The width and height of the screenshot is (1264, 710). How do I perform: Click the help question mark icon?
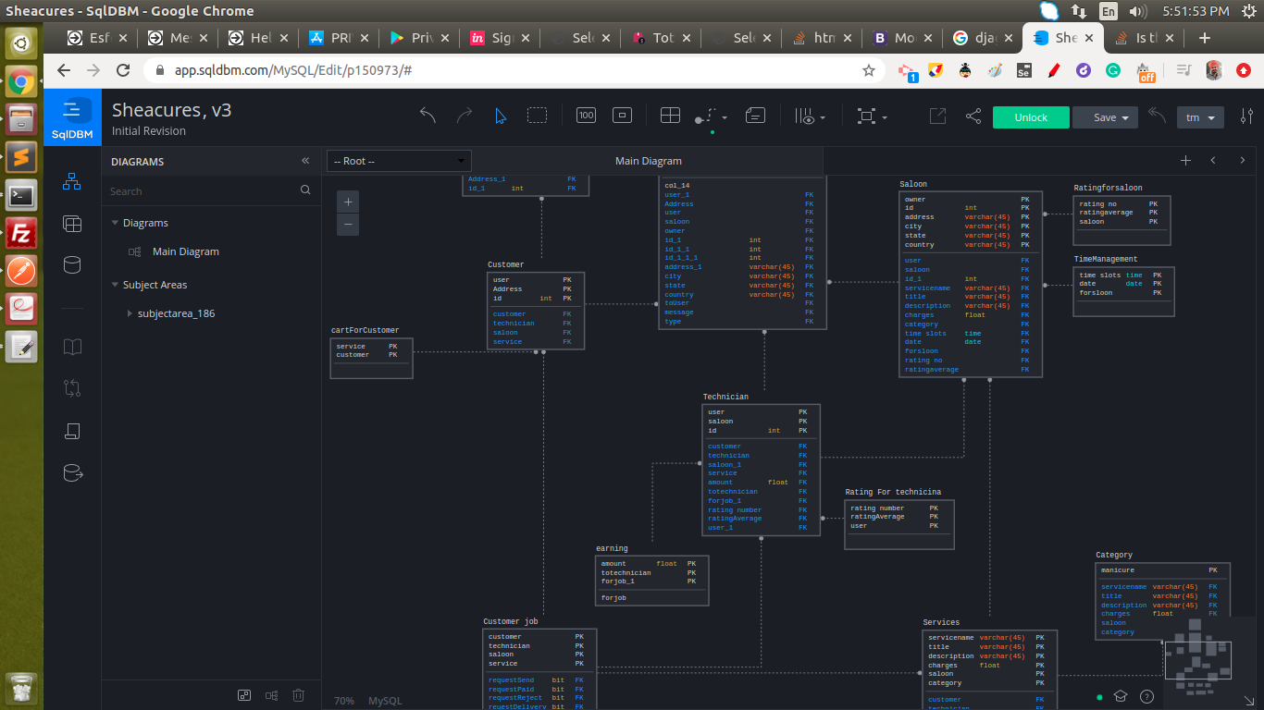(x=1146, y=696)
